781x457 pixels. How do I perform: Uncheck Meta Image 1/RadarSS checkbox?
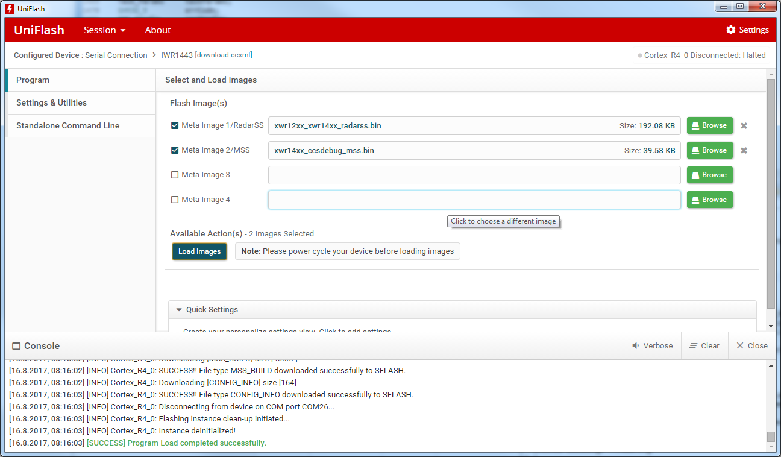coord(175,125)
